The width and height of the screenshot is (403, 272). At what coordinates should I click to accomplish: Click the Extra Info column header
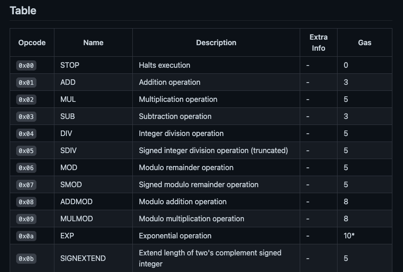coord(318,42)
